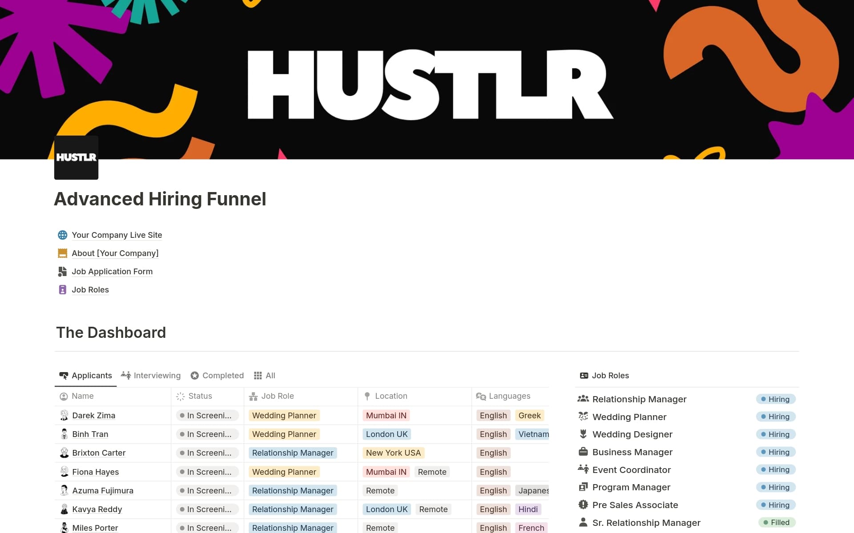Switch to the All view tab
This screenshot has height=533, width=854.
[270, 375]
